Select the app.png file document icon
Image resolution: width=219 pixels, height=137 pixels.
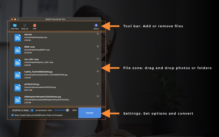pyautogui.click(x=17, y=37)
